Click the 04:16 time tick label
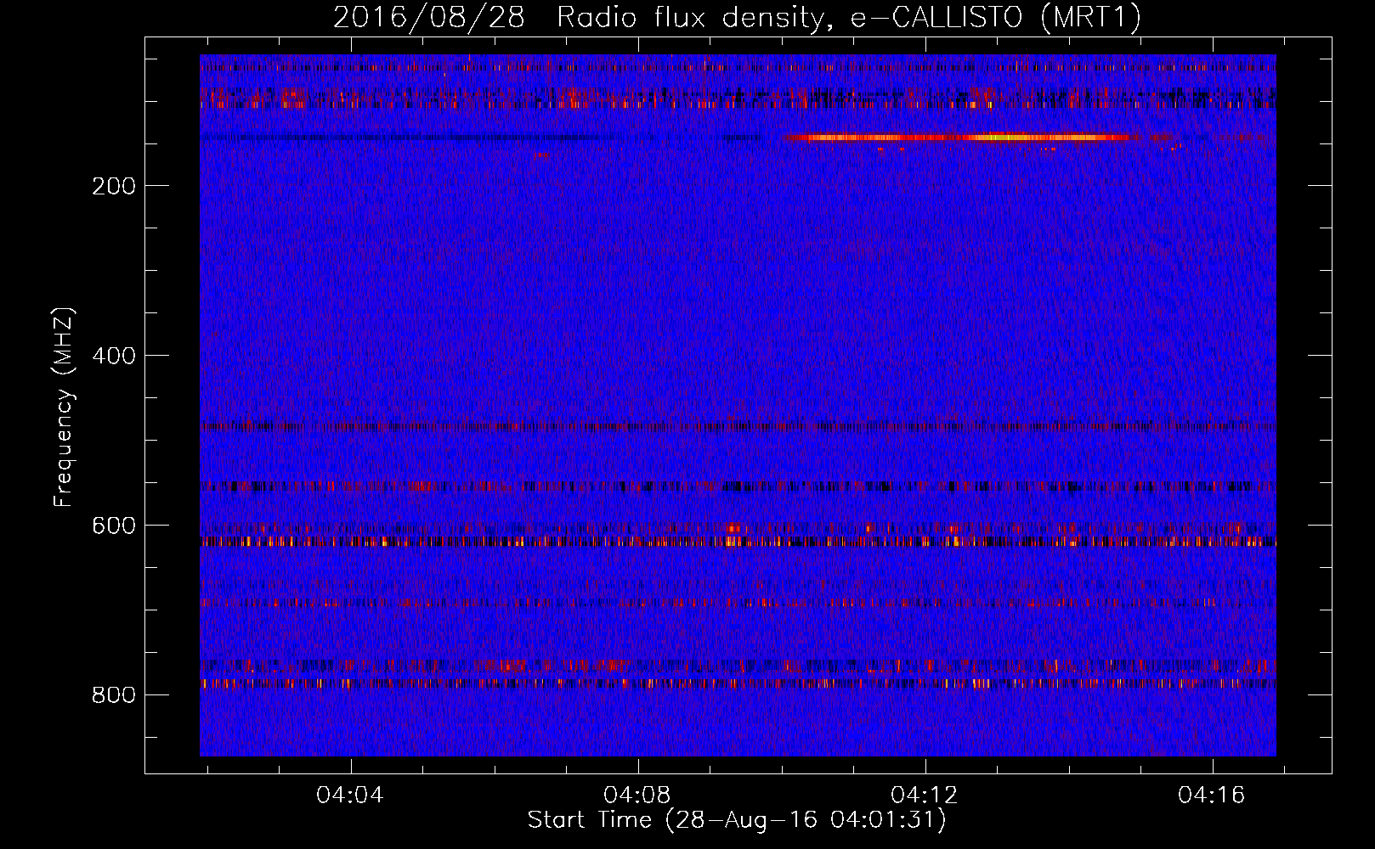 (x=1212, y=796)
